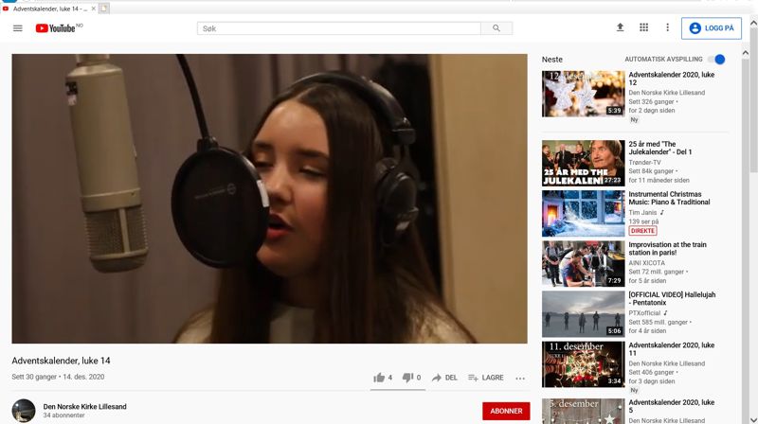Focus the Søk search field
The width and height of the screenshot is (758, 424).
point(341,28)
